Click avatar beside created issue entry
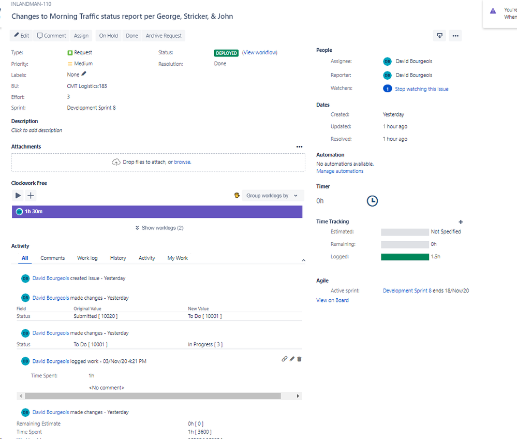 [x=25, y=279]
